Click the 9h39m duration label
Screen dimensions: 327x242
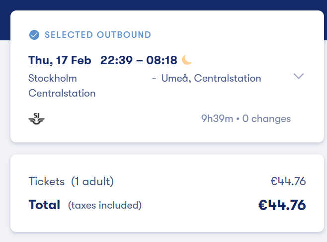pos(217,119)
